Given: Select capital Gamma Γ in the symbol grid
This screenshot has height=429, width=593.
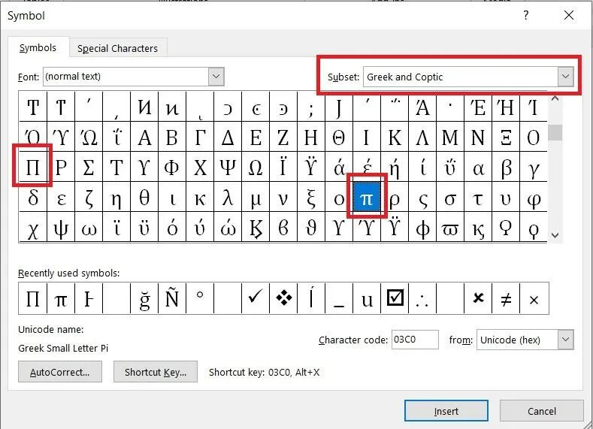Looking at the screenshot, I should click(x=200, y=137).
